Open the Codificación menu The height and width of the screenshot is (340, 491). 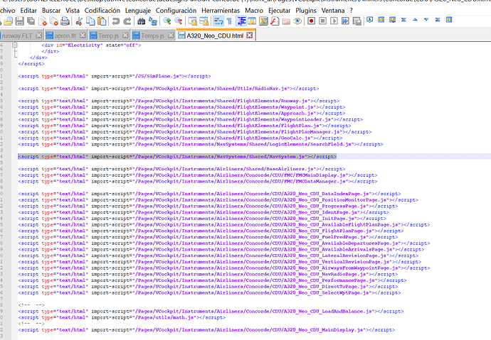click(x=102, y=11)
